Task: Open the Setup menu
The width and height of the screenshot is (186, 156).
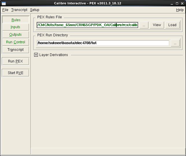Action: tap(34, 10)
